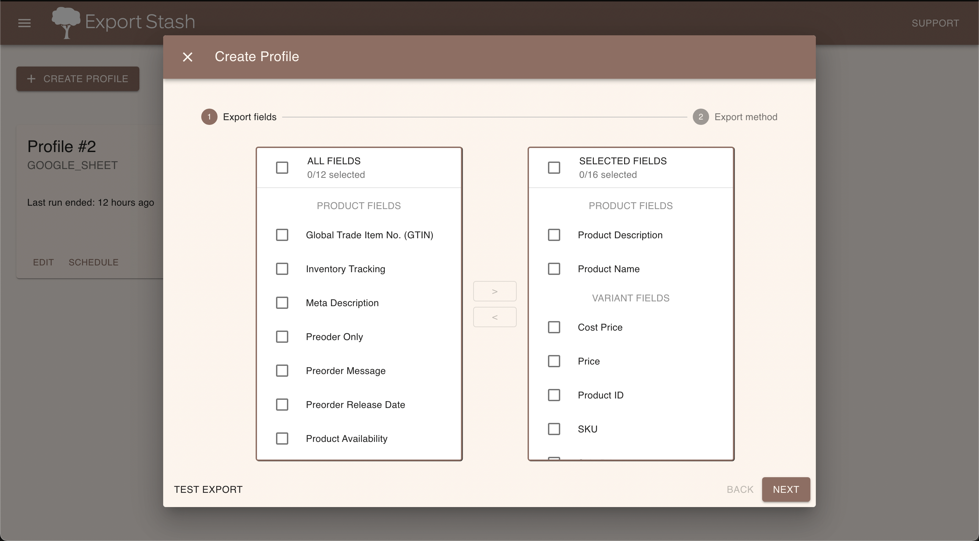Click SCHEDULE on Profile #2 card
This screenshot has width=979, height=541.
click(93, 262)
